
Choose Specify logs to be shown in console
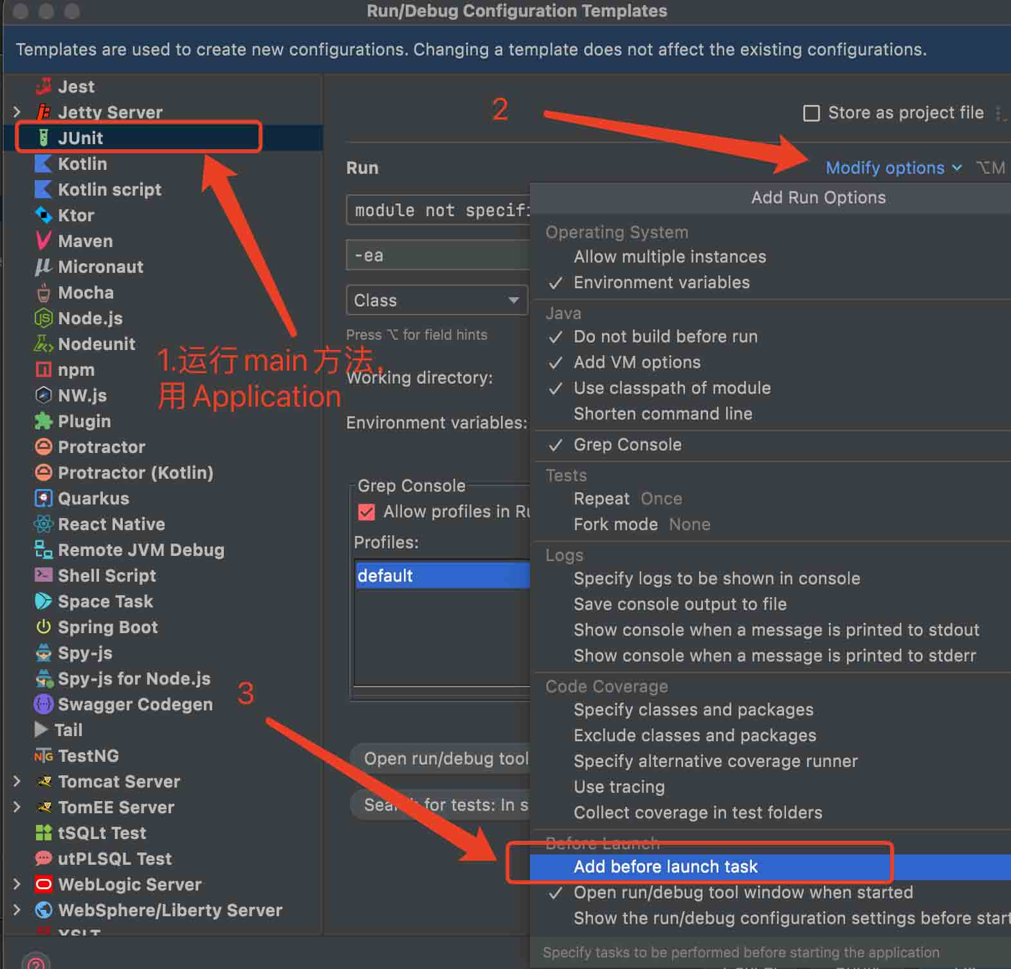(x=716, y=578)
